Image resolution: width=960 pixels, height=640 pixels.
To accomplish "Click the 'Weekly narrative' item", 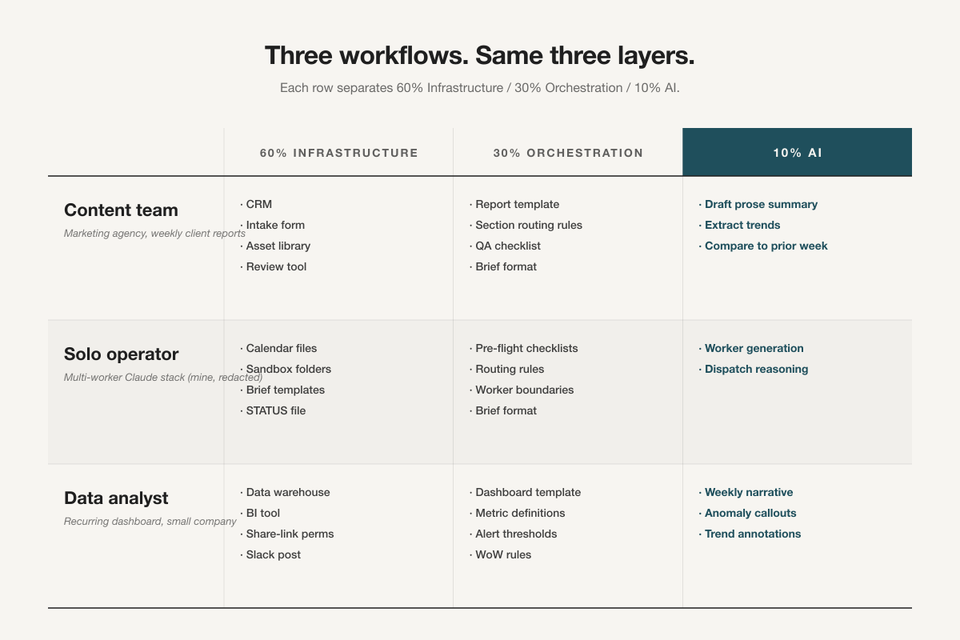I will 746,492.
